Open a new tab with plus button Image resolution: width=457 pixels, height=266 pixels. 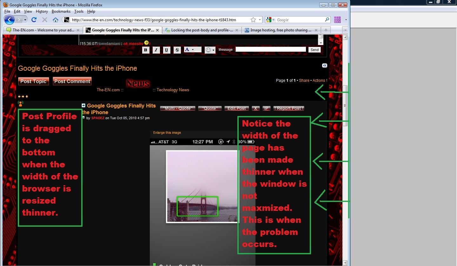(325, 30)
